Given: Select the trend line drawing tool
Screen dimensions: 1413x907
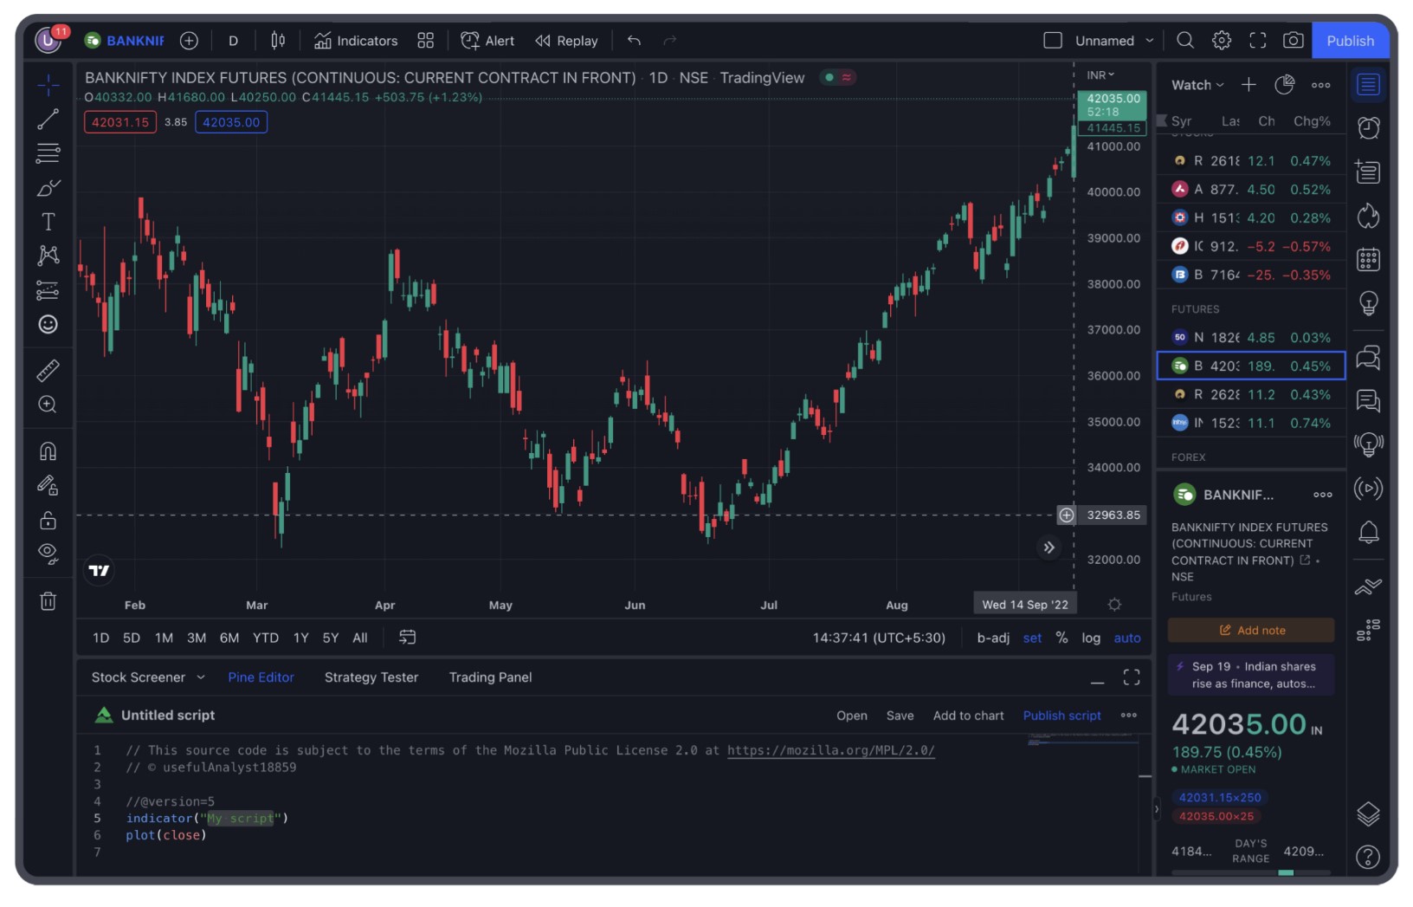Looking at the screenshot, I should [48, 120].
